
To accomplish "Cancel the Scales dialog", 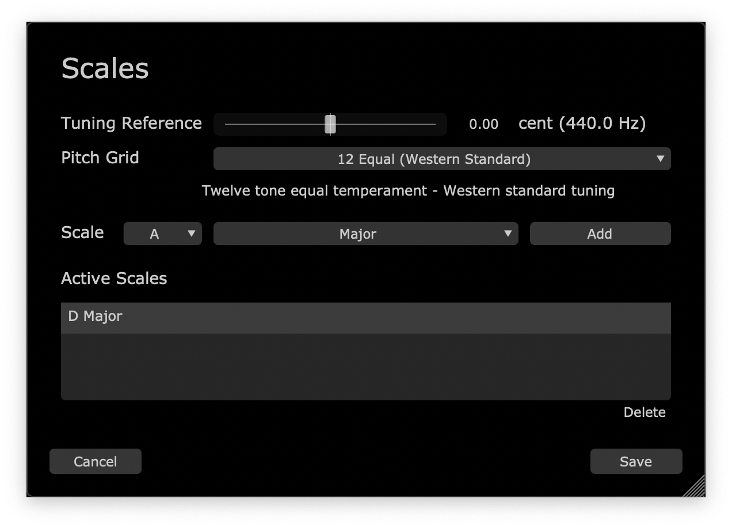I will (x=96, y=461).
